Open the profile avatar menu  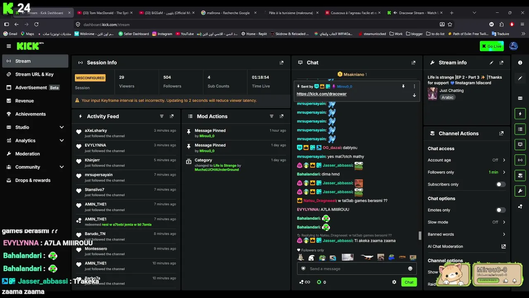(x=514, y=46)
